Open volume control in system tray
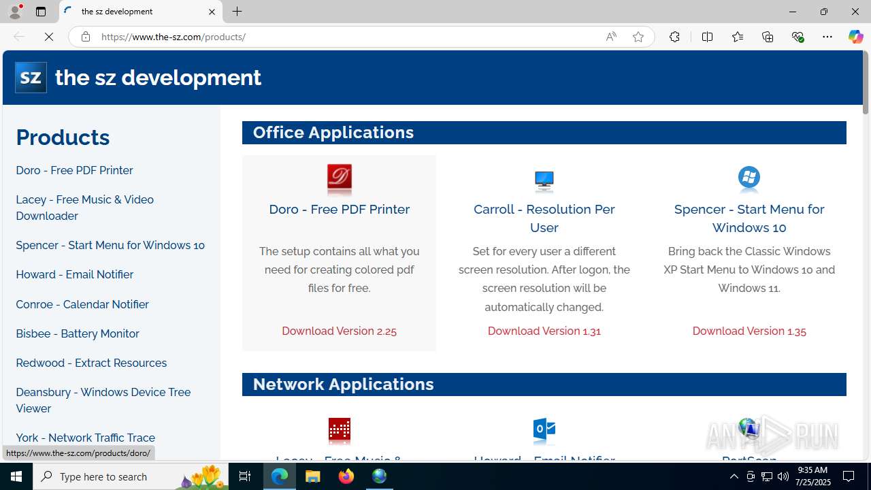The height and width of the screenshot is (490, 871). tap(783, 476)
